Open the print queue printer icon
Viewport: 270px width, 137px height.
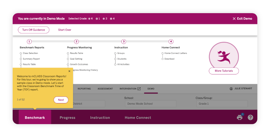point(239,118)
